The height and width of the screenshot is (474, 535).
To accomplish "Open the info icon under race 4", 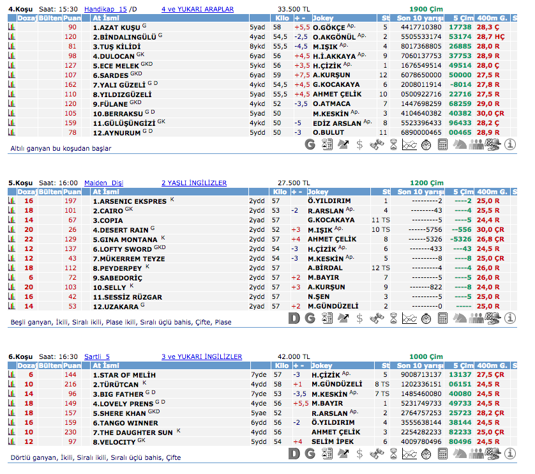I will click(510, 144).
